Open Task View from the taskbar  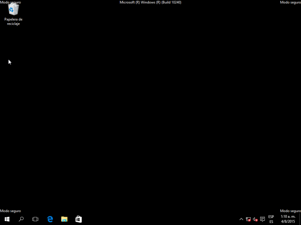(35, 219)
